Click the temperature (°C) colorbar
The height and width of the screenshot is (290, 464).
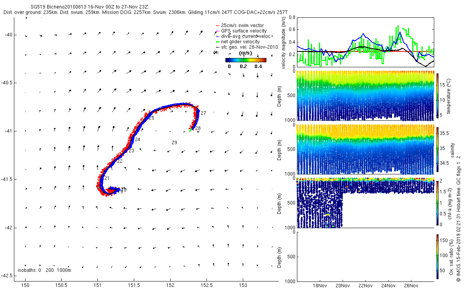click(x=437, y=97)
